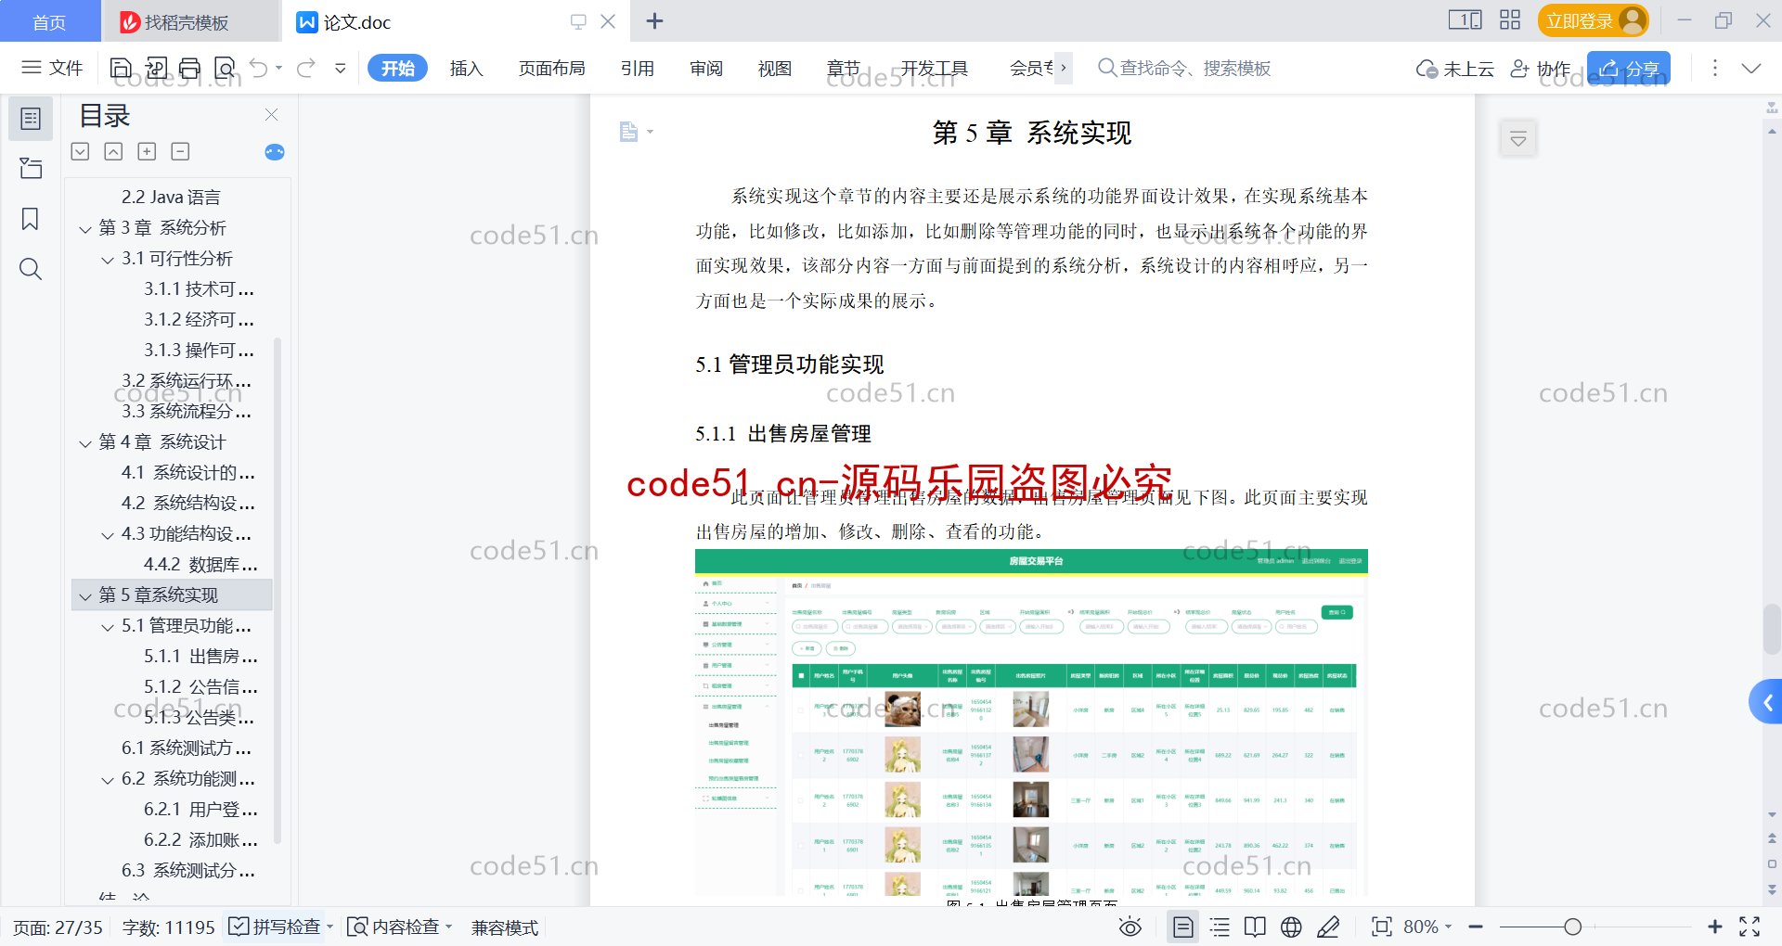The image size is (1782, 946).
Task: Add a new tab with plus button
Action: pos(654,20)
